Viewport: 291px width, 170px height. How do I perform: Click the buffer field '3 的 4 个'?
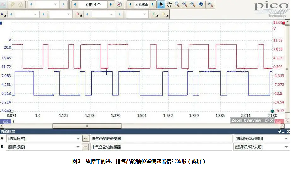point(93,4)
